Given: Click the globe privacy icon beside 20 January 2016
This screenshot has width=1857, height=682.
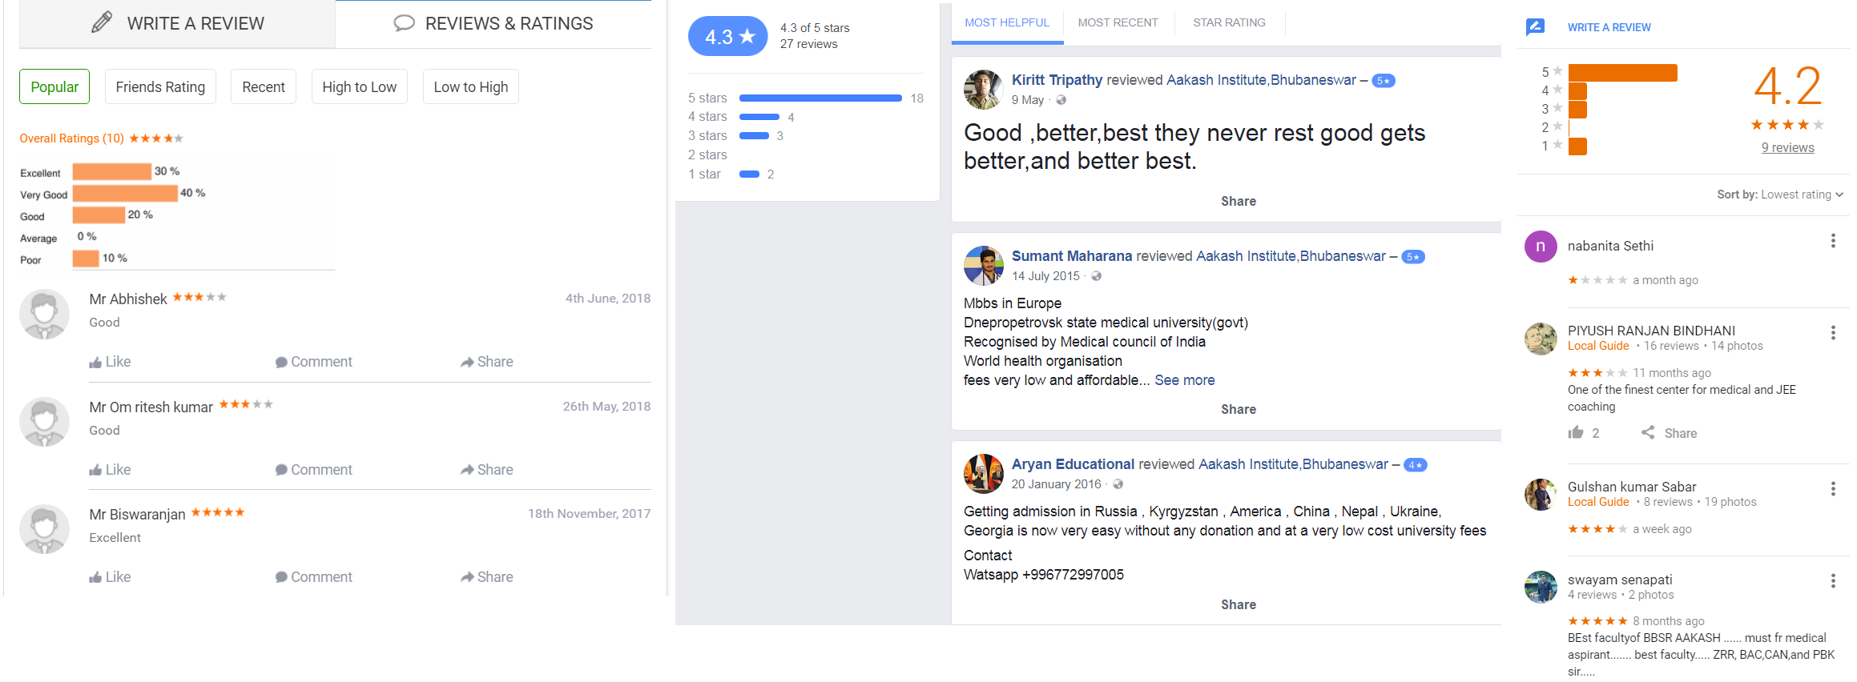Looking at the screenshot, I should point(1118,484).
